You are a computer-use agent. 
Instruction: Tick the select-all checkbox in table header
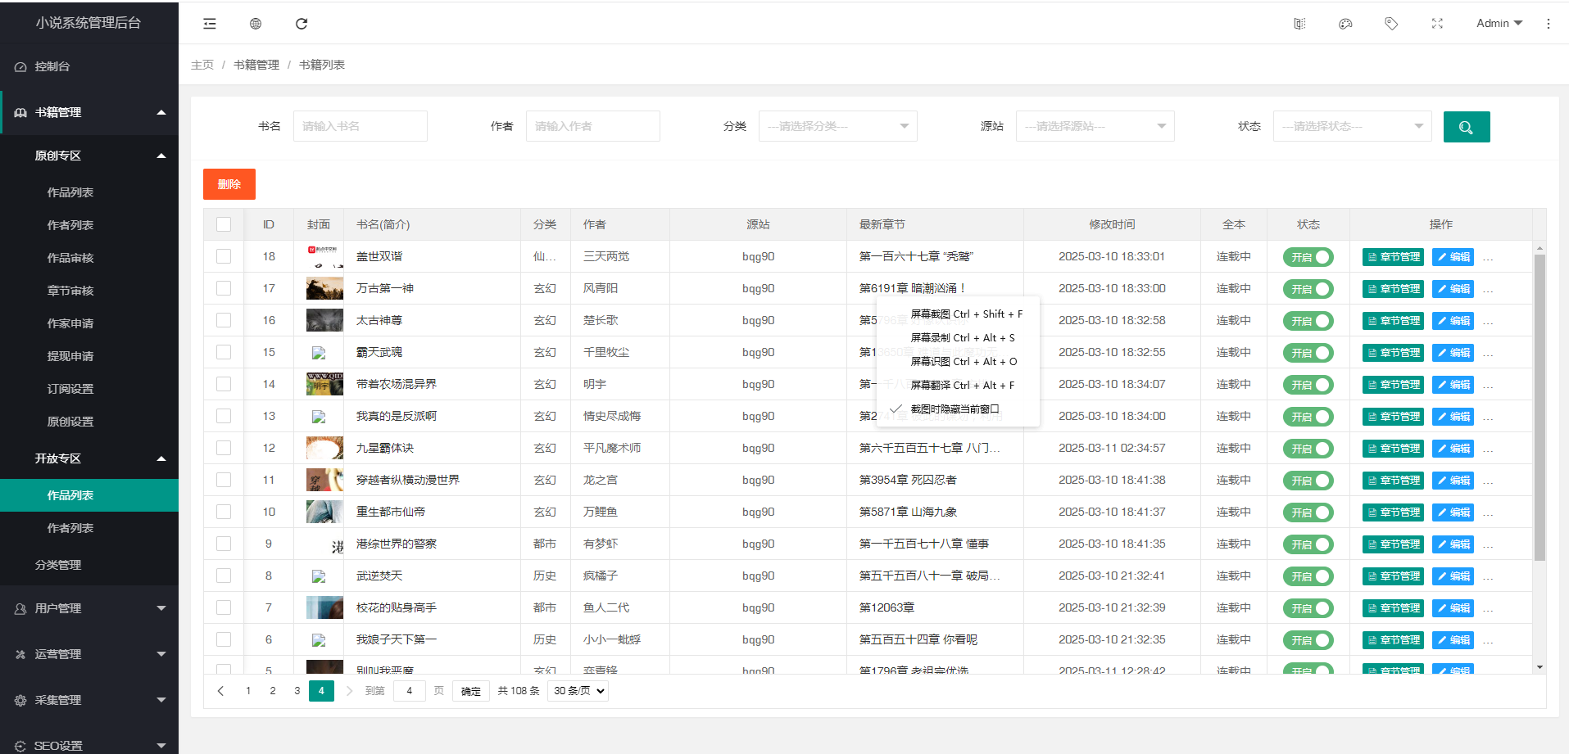[224, 224]
